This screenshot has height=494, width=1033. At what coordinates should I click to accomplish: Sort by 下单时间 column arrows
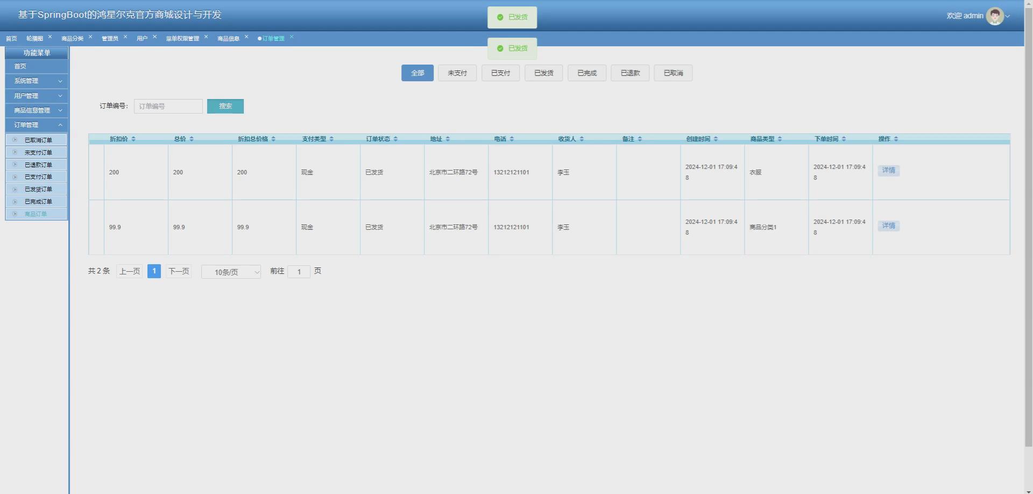tap(844, 139)
